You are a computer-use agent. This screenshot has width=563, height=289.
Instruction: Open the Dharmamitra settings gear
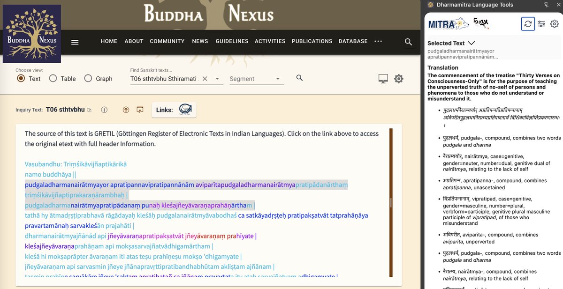[x=555, y=24]
